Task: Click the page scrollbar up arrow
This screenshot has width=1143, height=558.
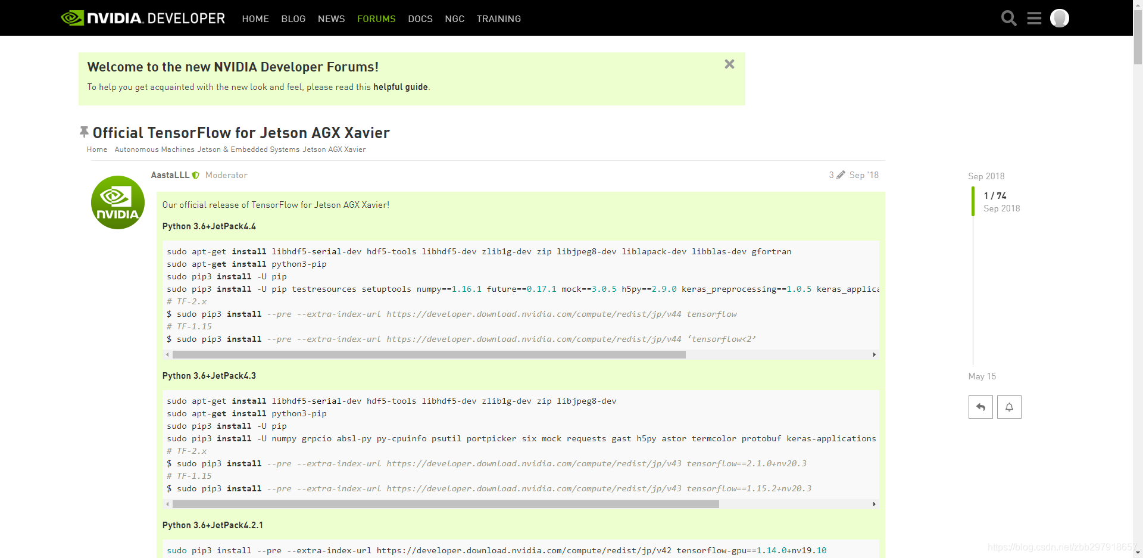Action: [x=1138, y=5]
